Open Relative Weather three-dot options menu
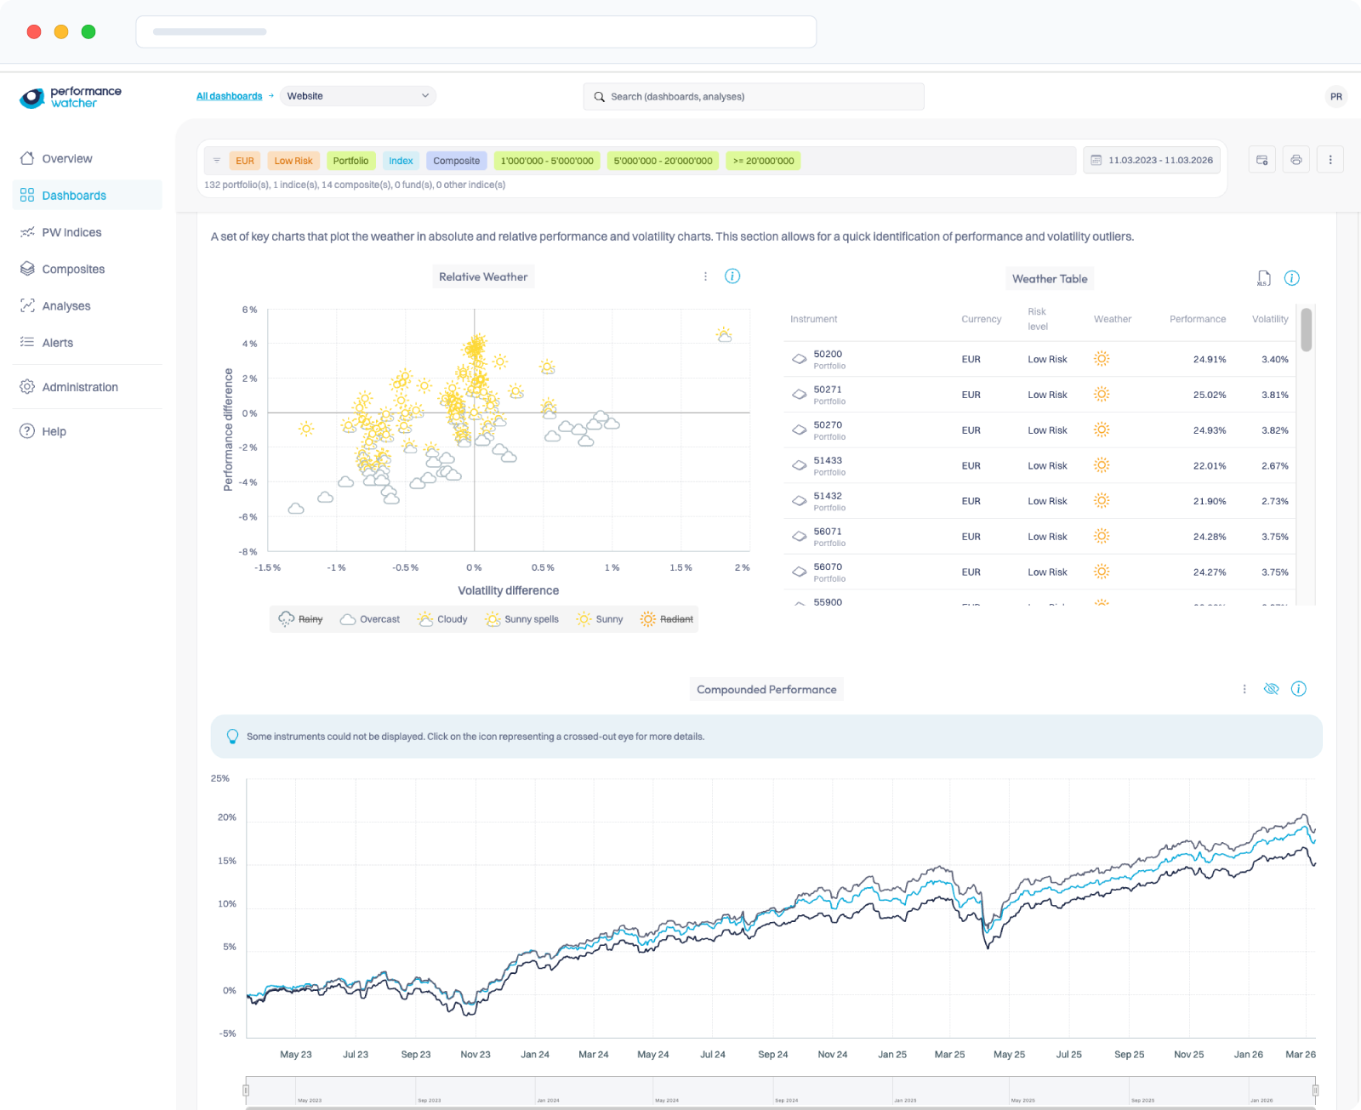 pyautogui.click(x=705, y=276)
